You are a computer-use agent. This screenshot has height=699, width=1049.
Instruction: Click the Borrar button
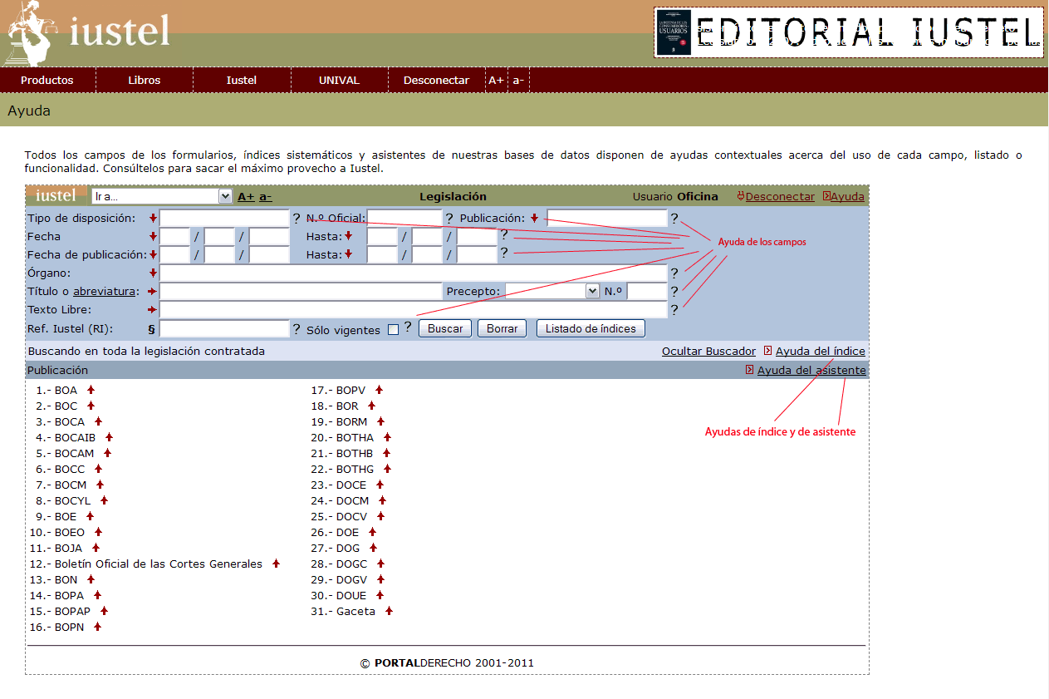[502, 328]
